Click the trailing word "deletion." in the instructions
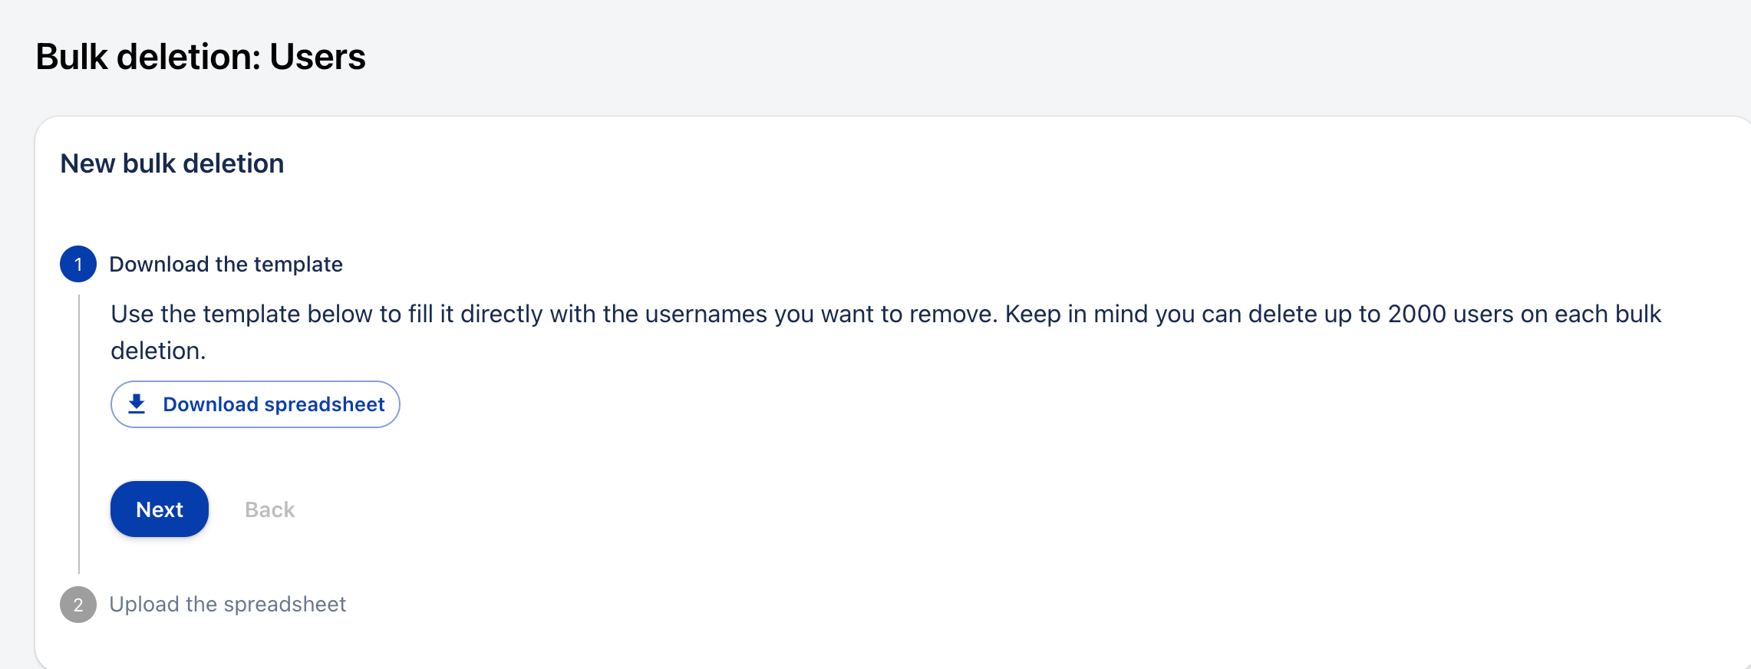 [158, 351]
